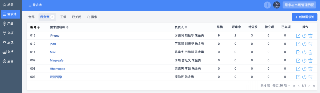This screenshot has height=93, width=320.
Task: Toggle power icon for Hhomepod row
Action: tap(304, 69)
